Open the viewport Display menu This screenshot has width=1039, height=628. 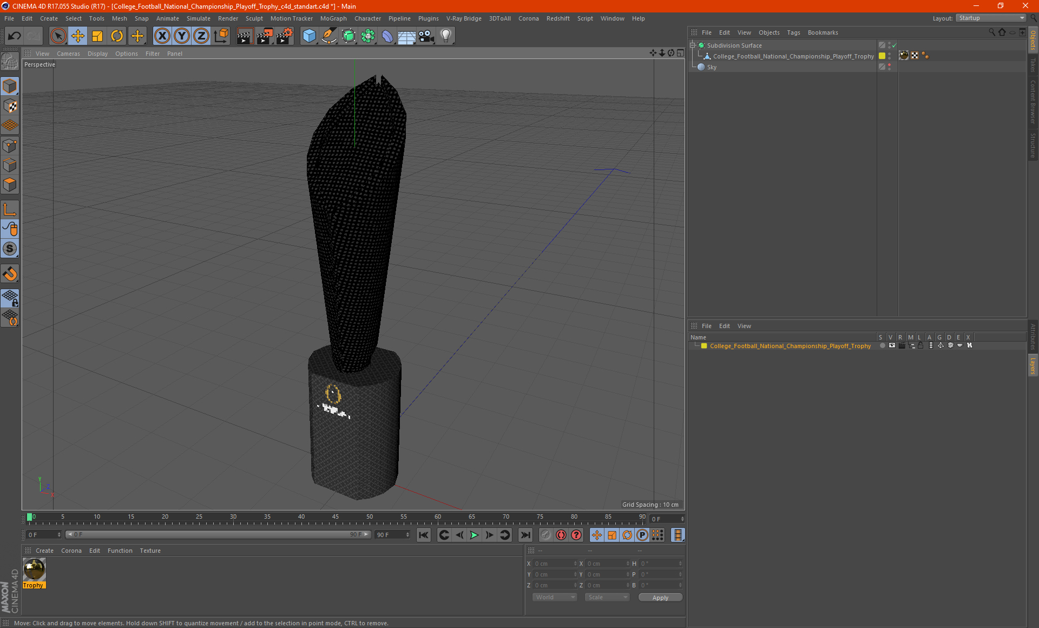point(97,54)
